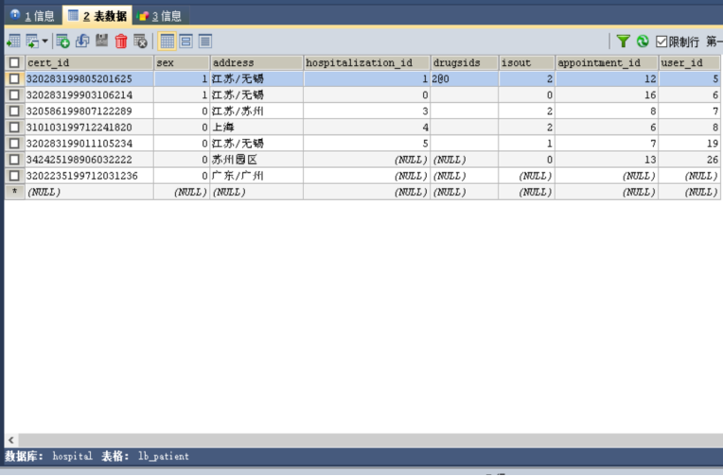Sort by the hospitalization_id column header
This screenshot has width=723, height=476.
pos(366,62)
